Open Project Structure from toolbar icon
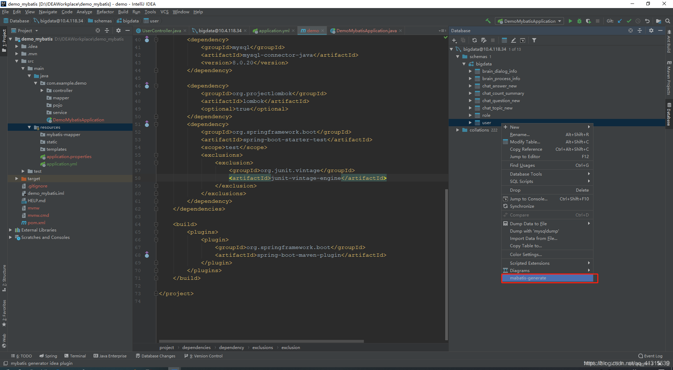 point(659,21)
